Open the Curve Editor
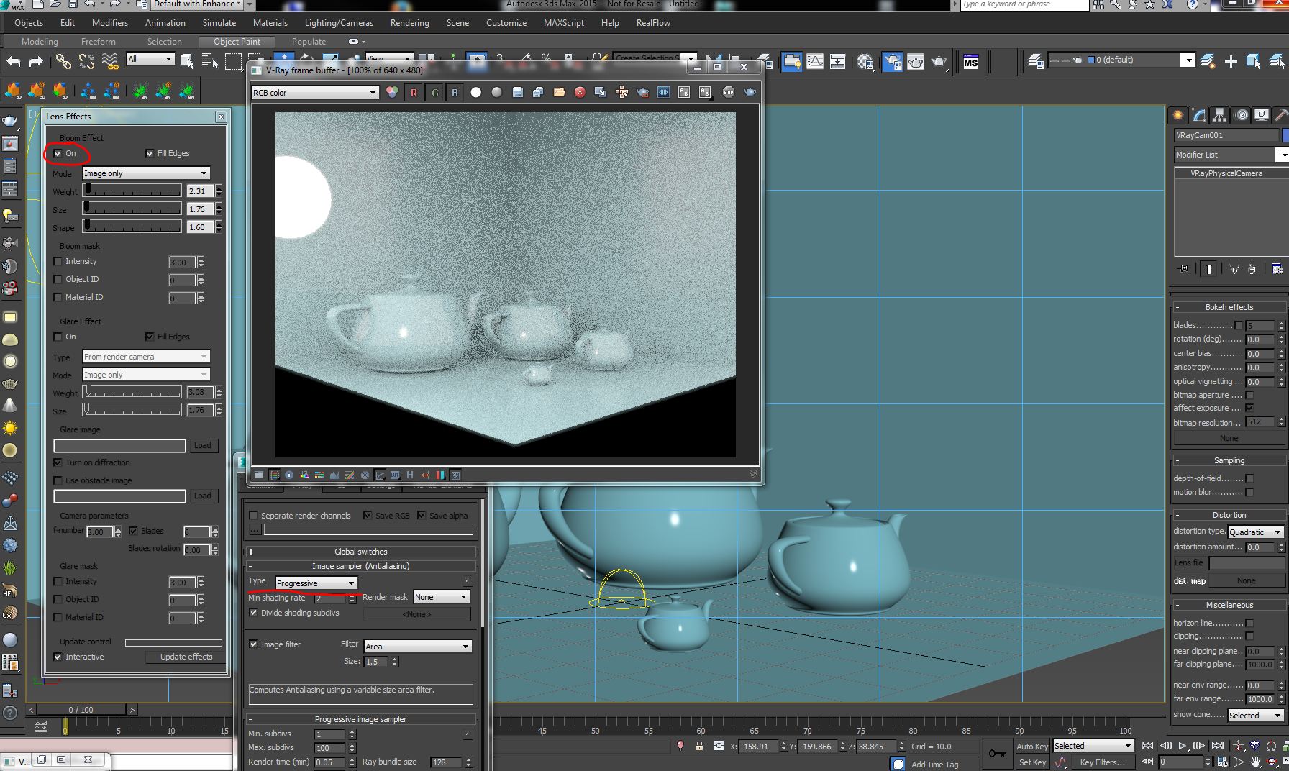Image resolution: width=1289 pixels, height=771 pixels. (815, 62)
